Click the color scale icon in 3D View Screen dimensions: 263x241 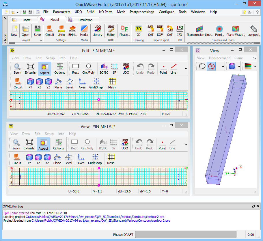tap(248, 66)
